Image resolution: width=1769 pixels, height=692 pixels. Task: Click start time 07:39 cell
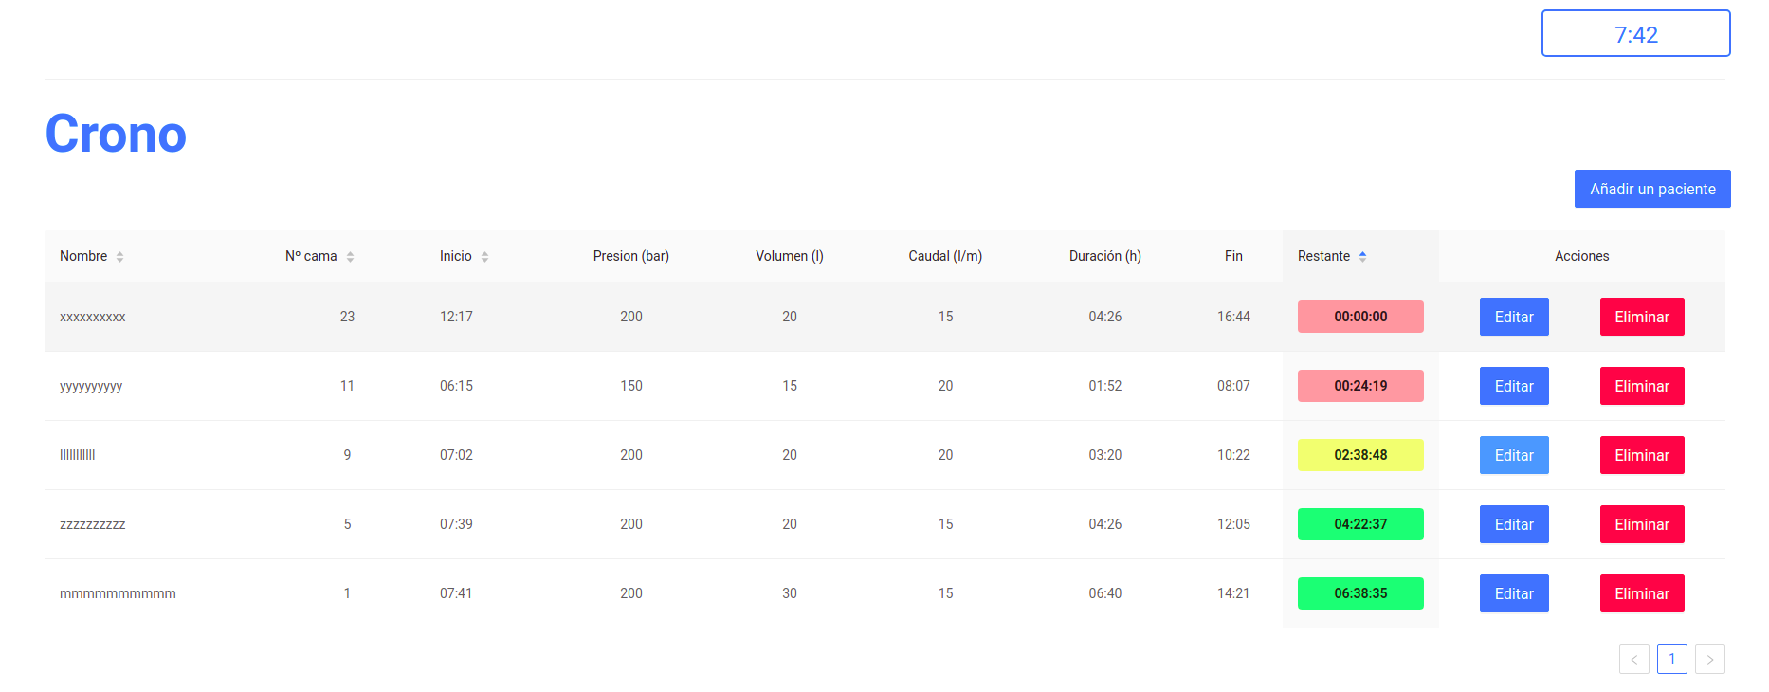point(456,524)
